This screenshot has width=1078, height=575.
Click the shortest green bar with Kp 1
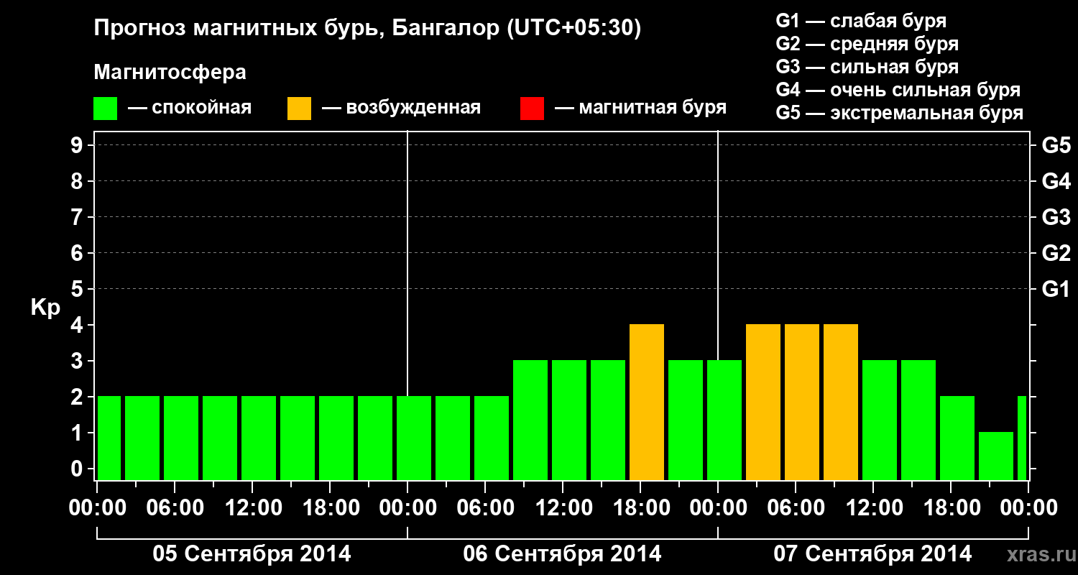996,456
